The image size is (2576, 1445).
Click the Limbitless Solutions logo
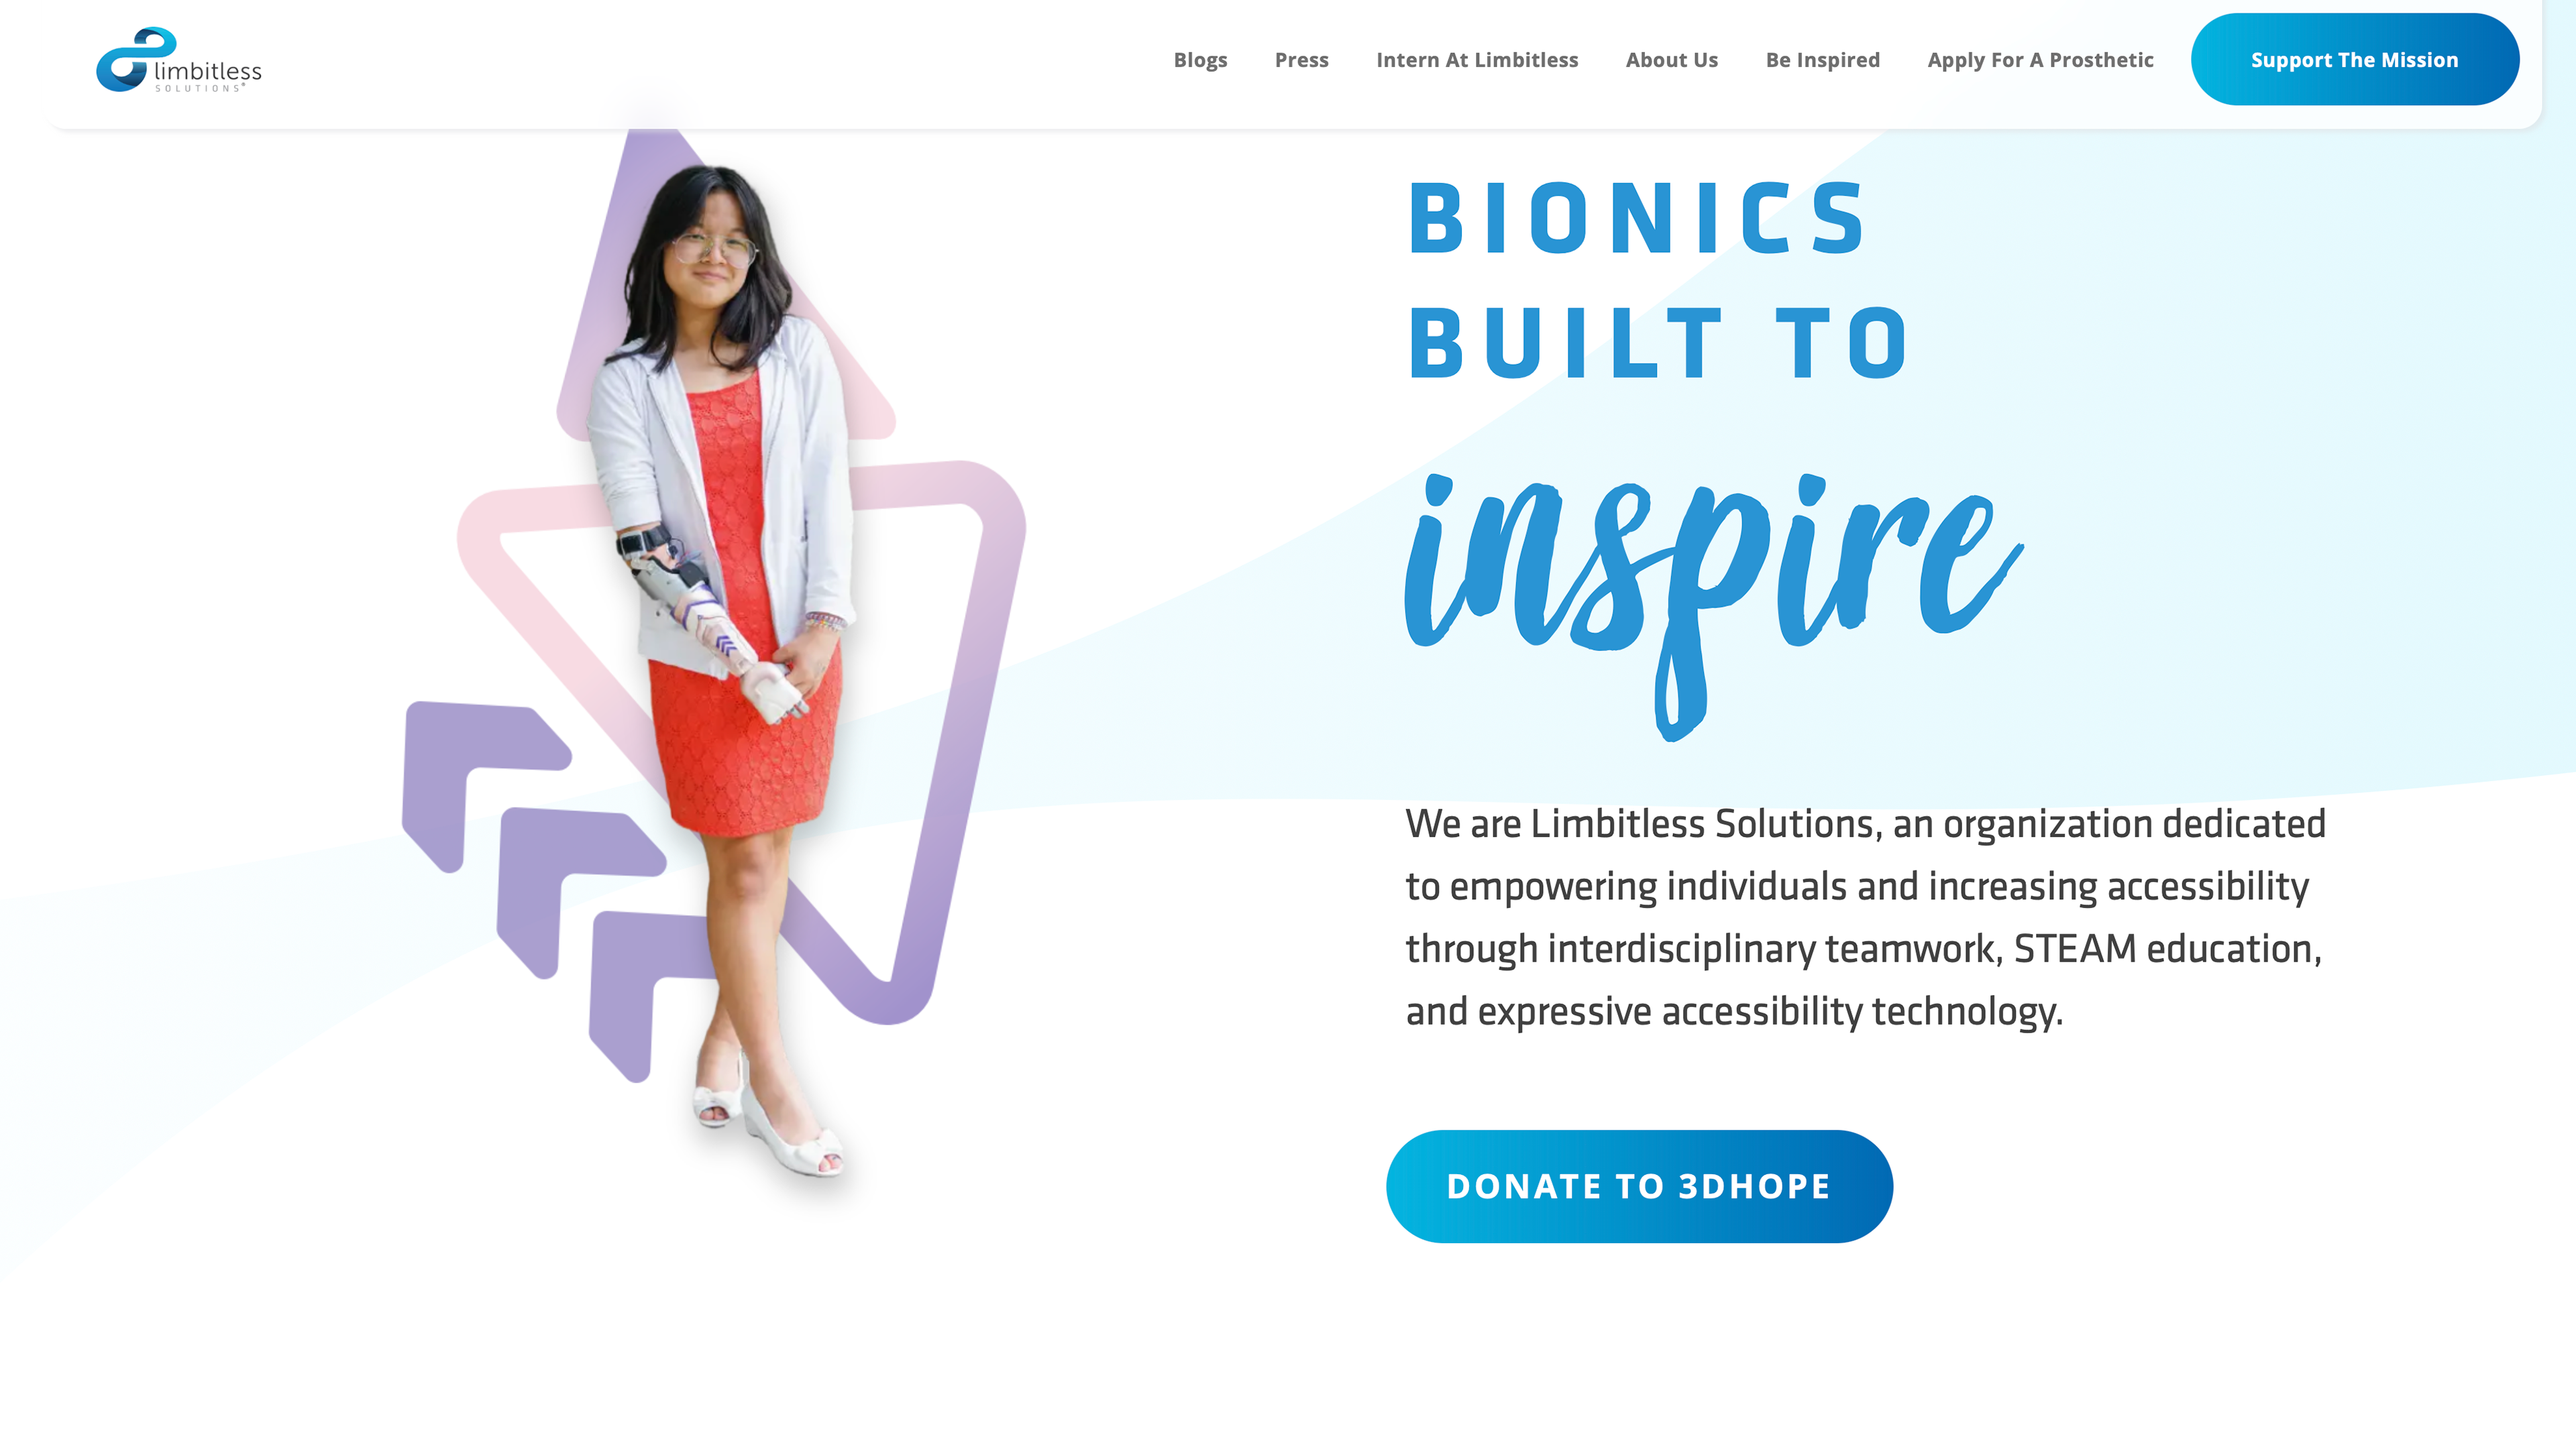[179, 60]
